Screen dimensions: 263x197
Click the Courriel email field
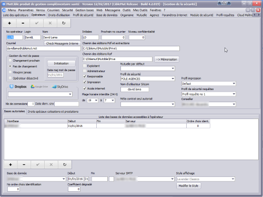pyautogui.click(x=44, y=48)
